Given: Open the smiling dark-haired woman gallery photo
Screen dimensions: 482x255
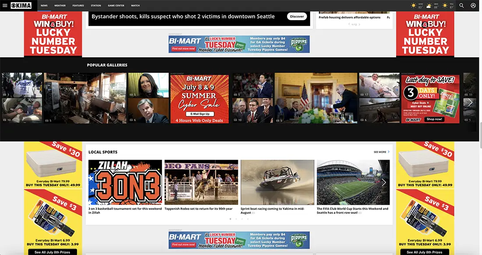Looking at the screenshot, I should [x=149, y=85].
